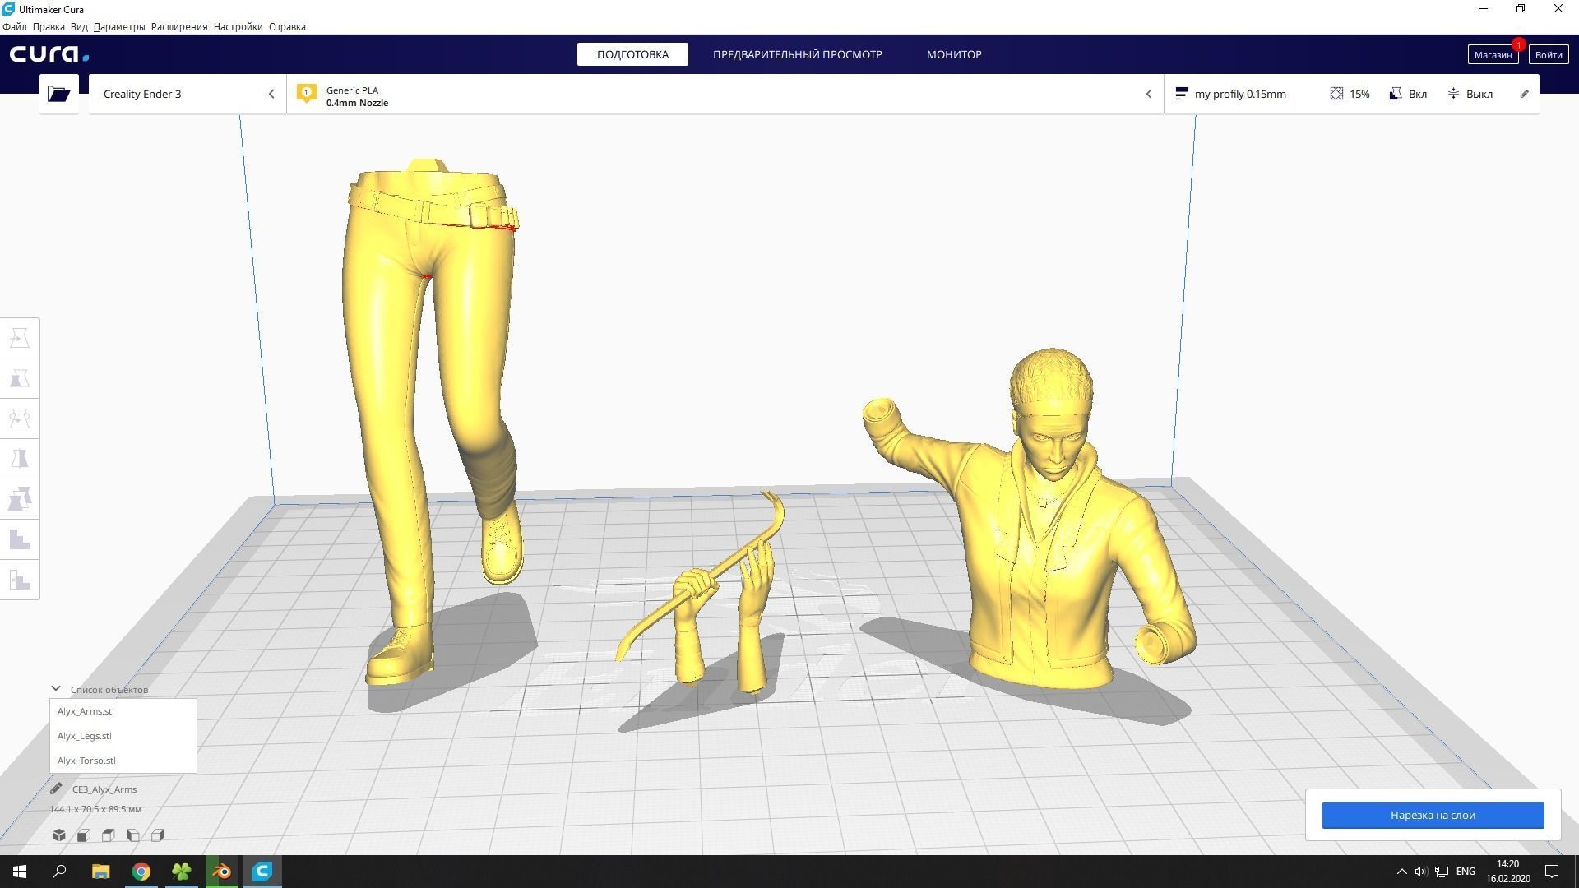Click the print settings edit pencil icon
1579x888 pixels.
point(1524,94)
